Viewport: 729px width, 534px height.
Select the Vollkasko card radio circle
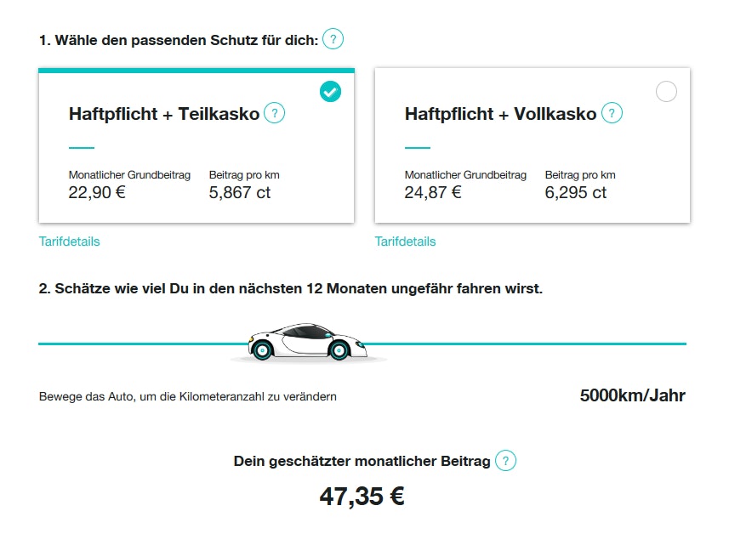666,92
